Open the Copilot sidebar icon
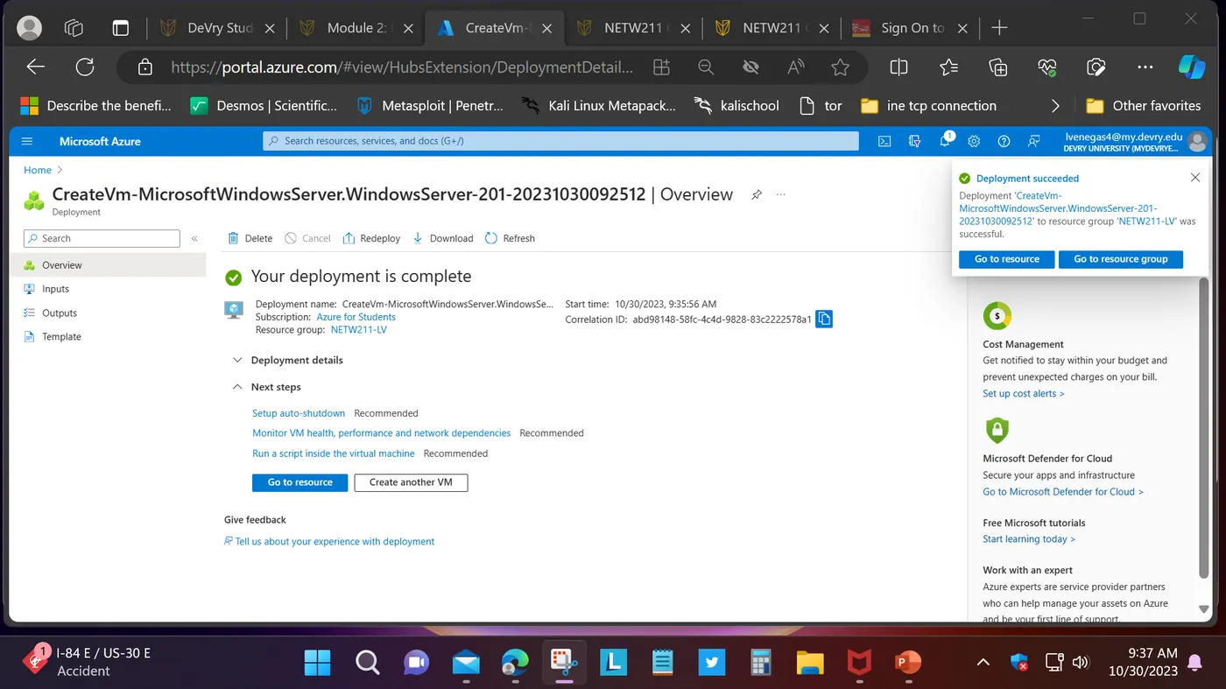Screen dimensions: 1226x689 pyautogui.click(x=1192, y=67)
